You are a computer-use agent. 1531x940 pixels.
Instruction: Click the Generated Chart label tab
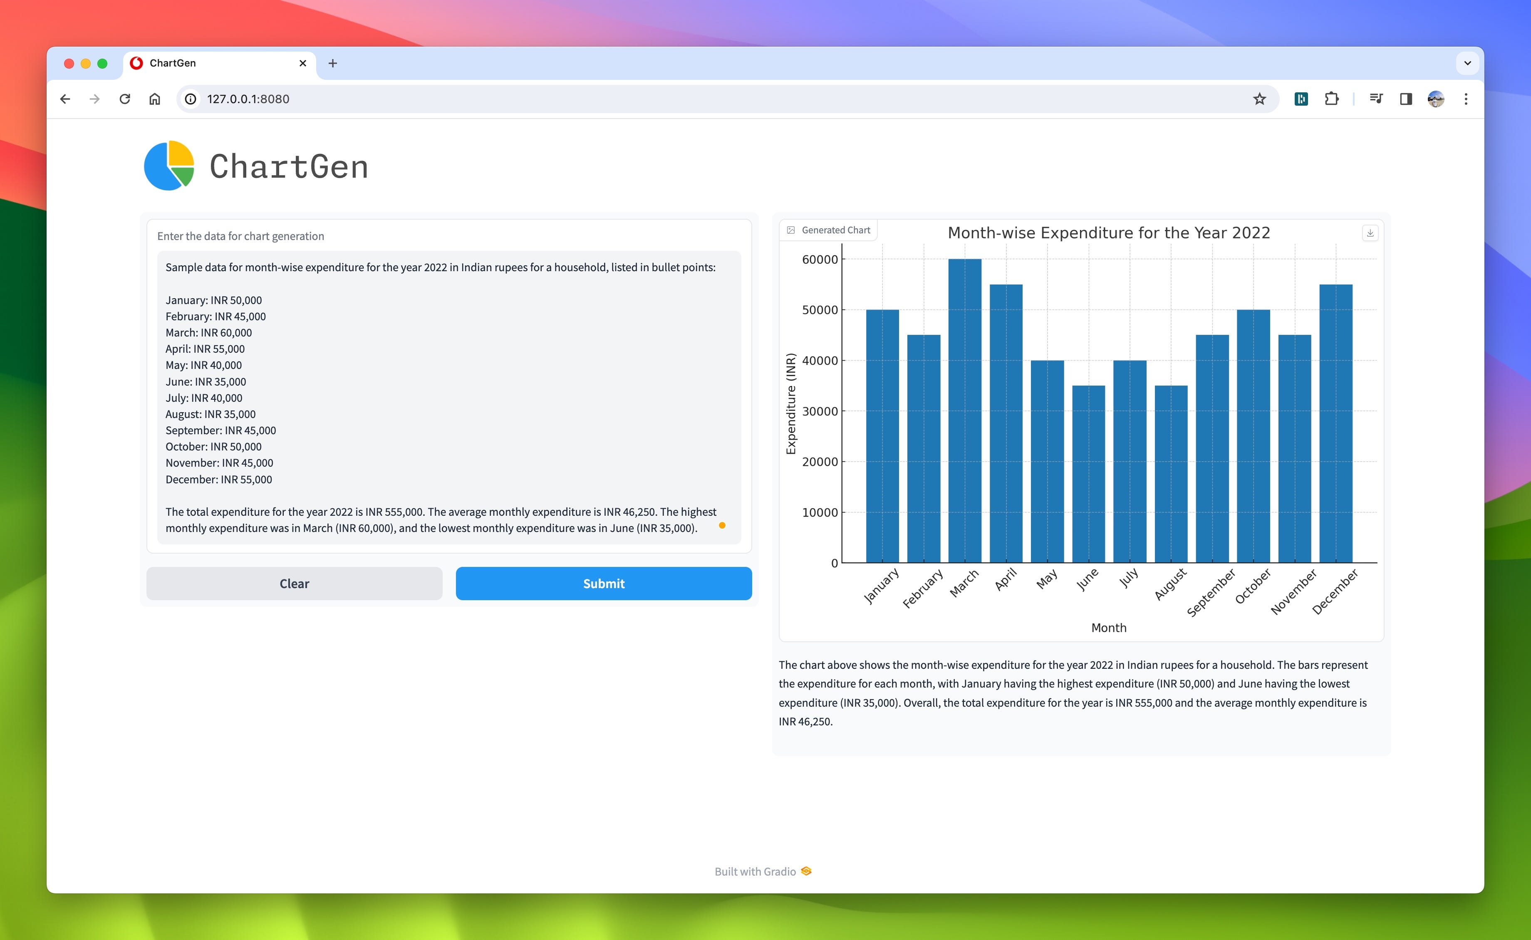pyautogui.click(x=836, y=230)
